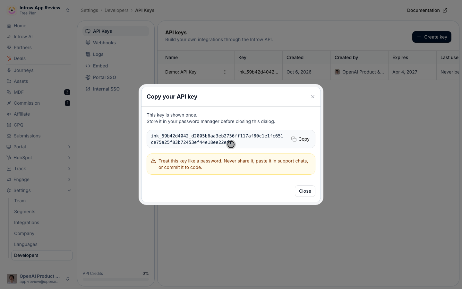Click the Settings gear icon

[x=9, y=190]
